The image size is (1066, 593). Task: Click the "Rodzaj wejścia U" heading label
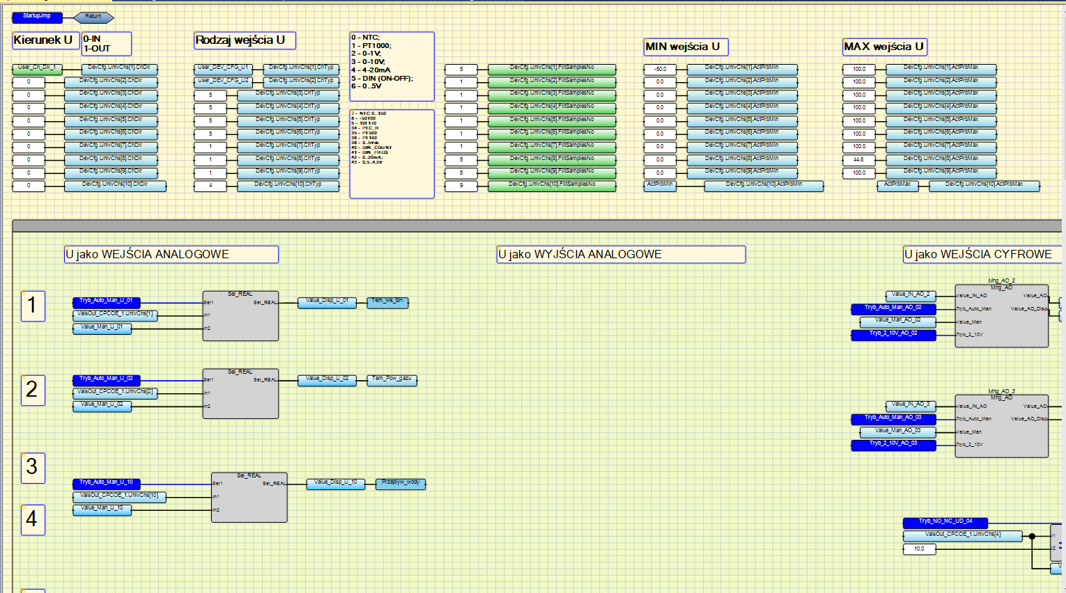(x=245, y=40)
